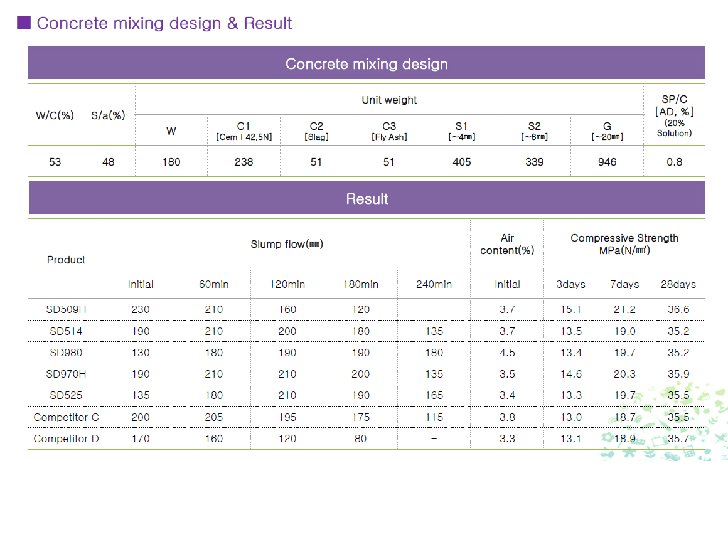This screenshot has width=728, height=537.
Task: Click SD970H 3days strength '14.6'
Action: [570, 374]
